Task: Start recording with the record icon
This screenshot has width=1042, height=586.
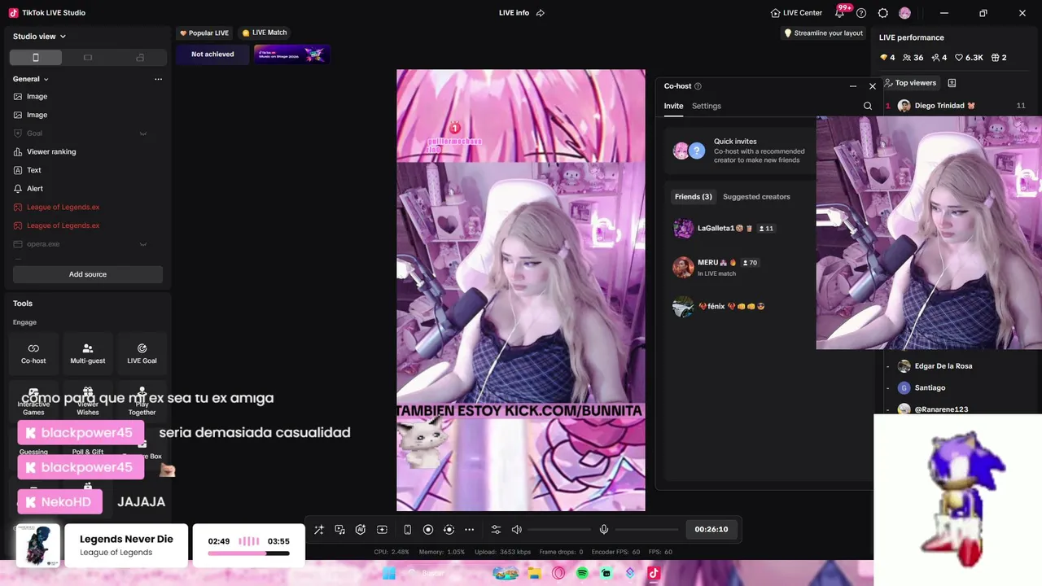Action: 428,530
